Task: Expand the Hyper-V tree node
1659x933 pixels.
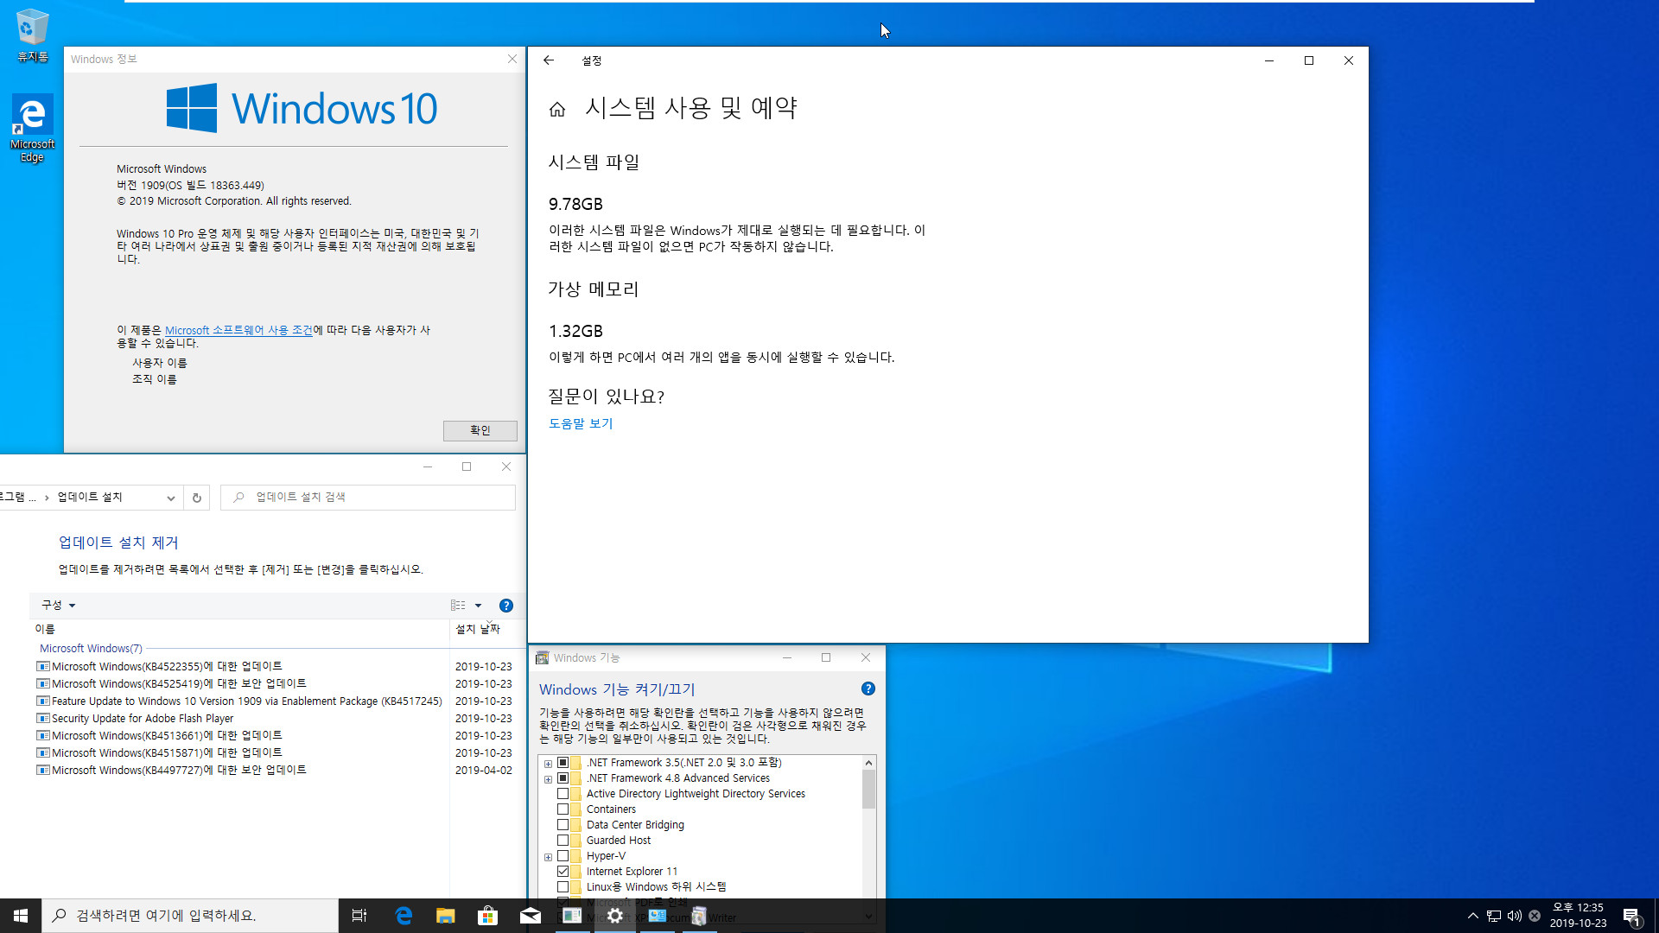Action: click(548, 857)
